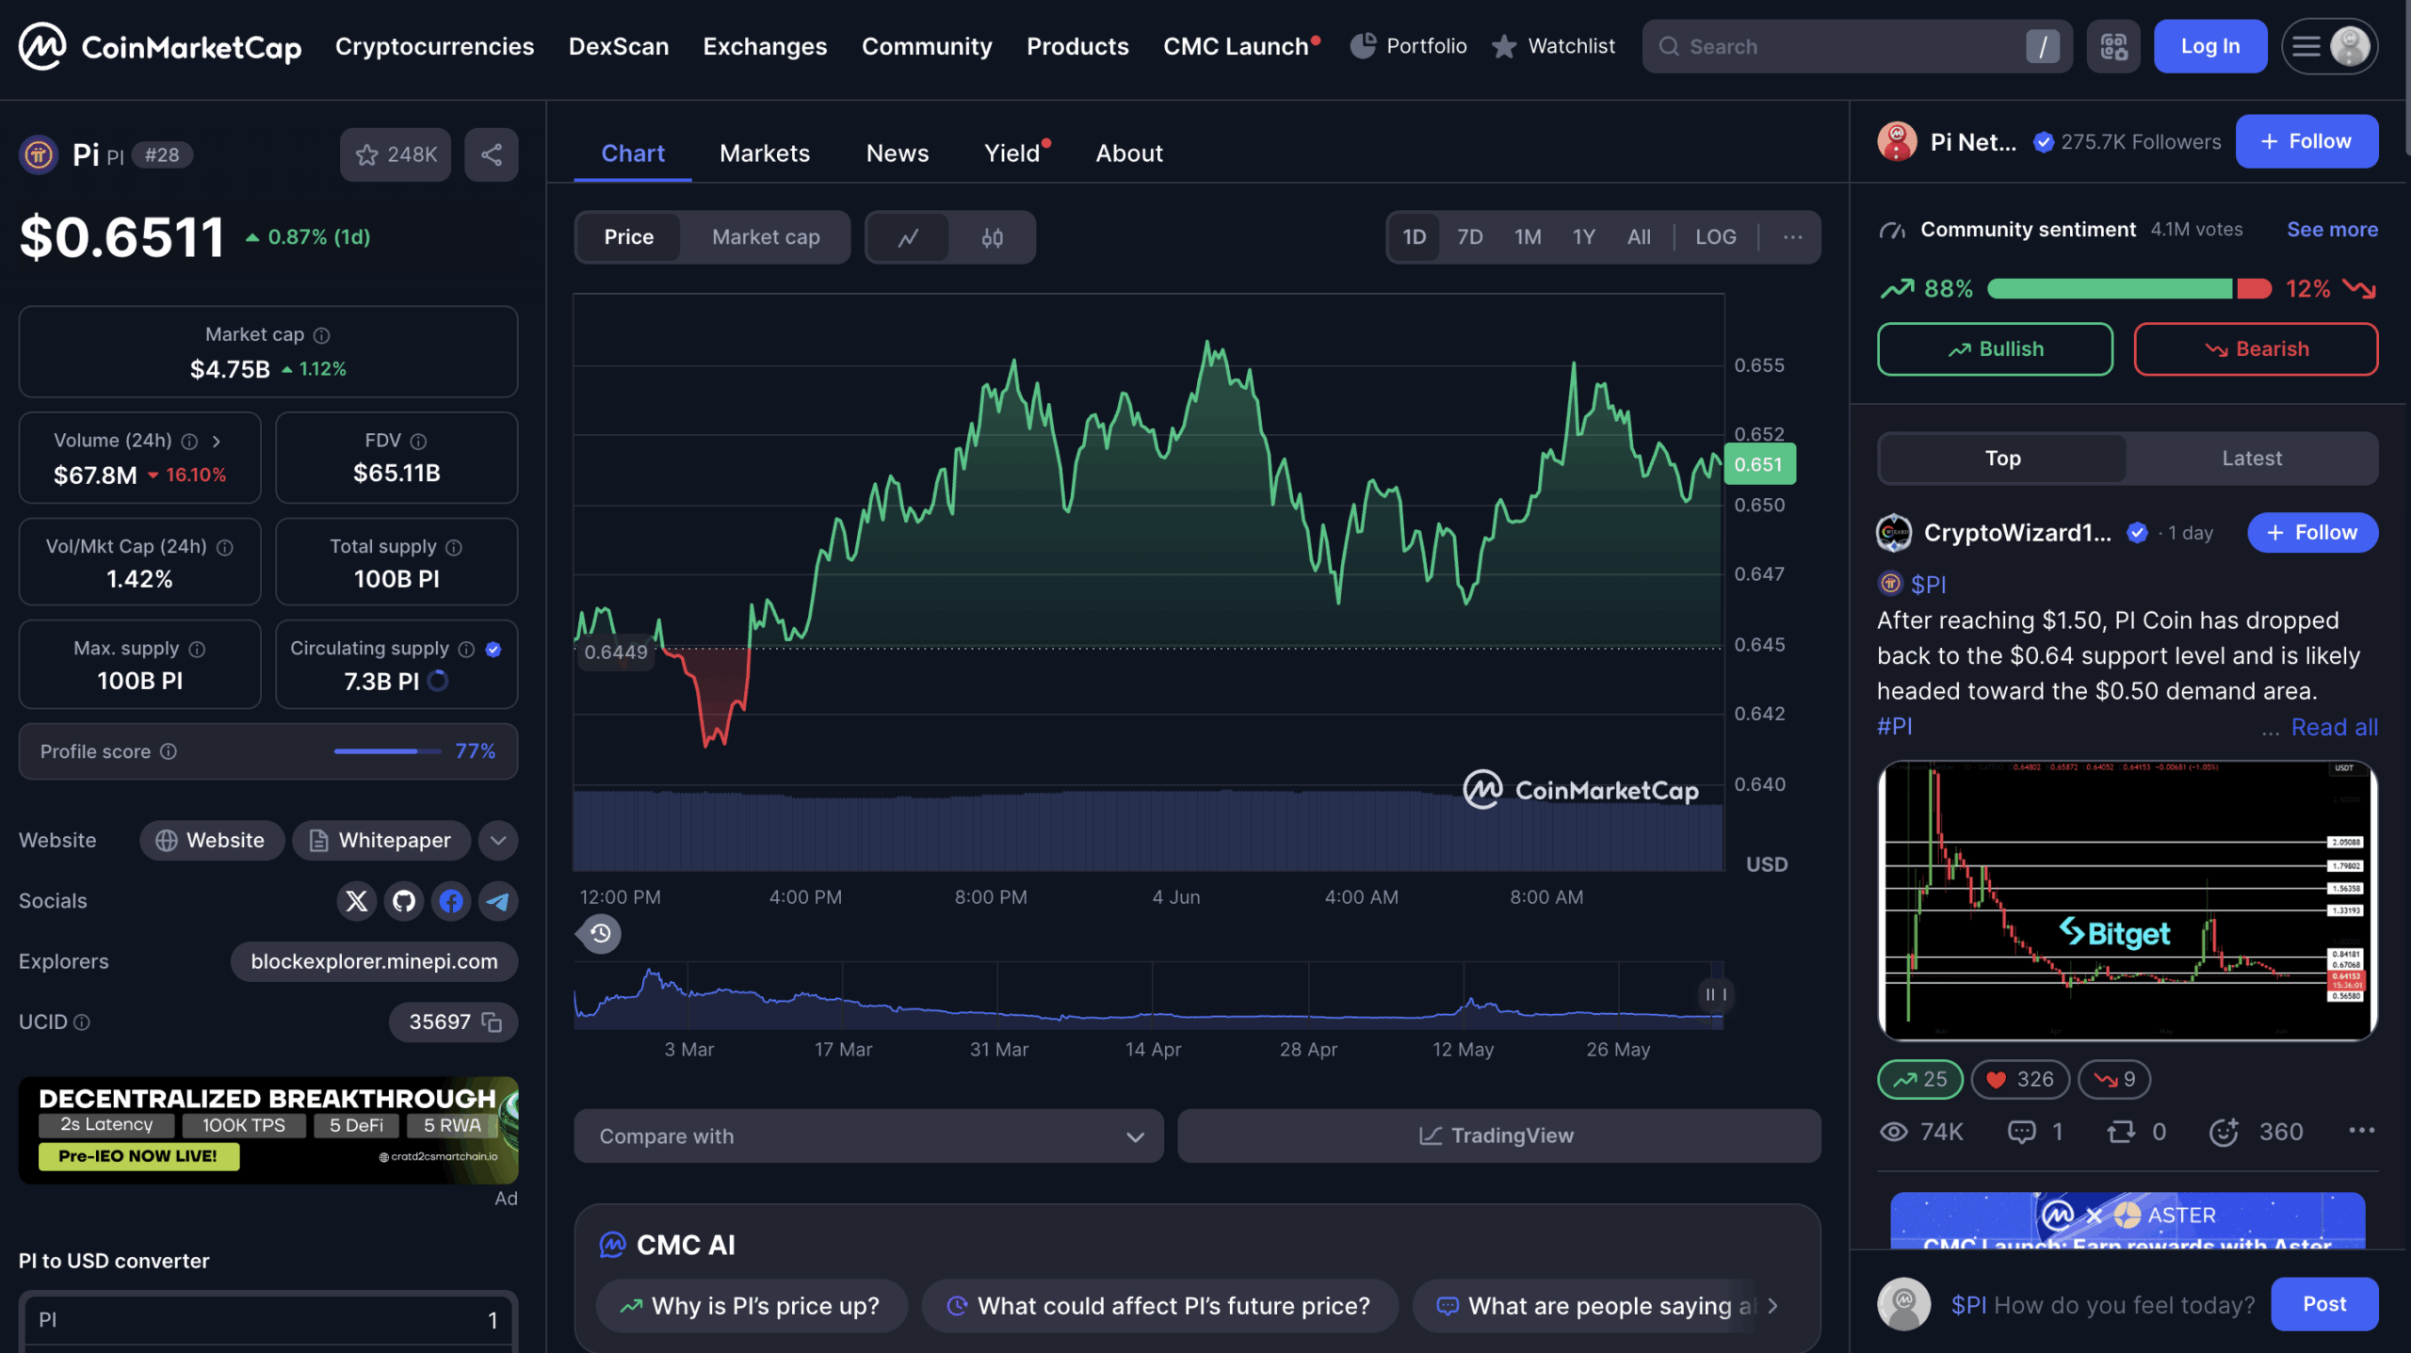Viewport: 2411px width, 1353px height.
Task: Open the Cryptocurrencies nav menu
Action: click(x=434, y=46)
